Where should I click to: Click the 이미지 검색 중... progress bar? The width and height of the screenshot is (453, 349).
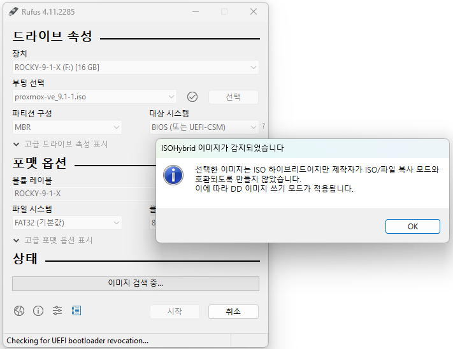(136, 283)
